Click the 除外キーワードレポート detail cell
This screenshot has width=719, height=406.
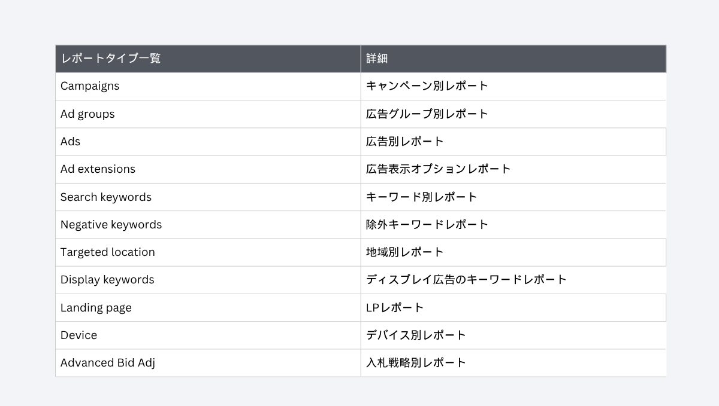(x=513, y=225)
